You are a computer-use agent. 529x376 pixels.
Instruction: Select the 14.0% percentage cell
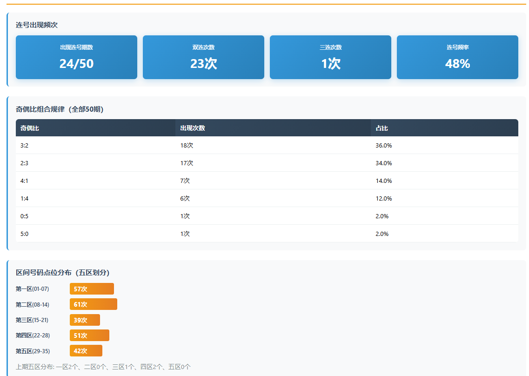click(383, 181)
